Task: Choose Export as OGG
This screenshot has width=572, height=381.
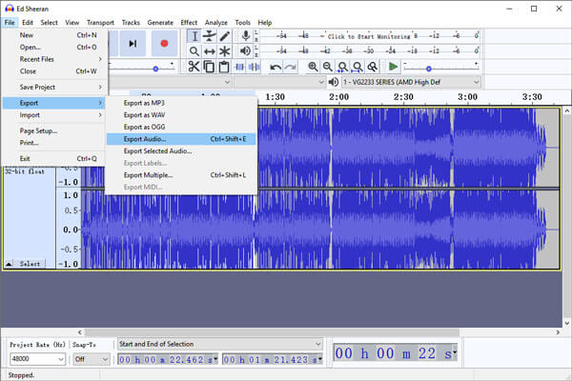Action: pos(181,128)
